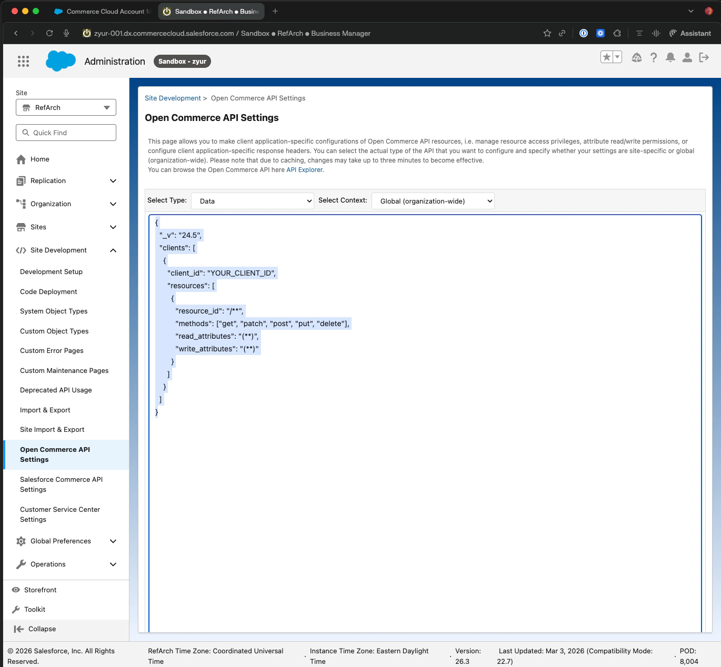Click the Home icon in sidebar
The width and height of the screenshot is (721, 667).
tap(21, 159)
